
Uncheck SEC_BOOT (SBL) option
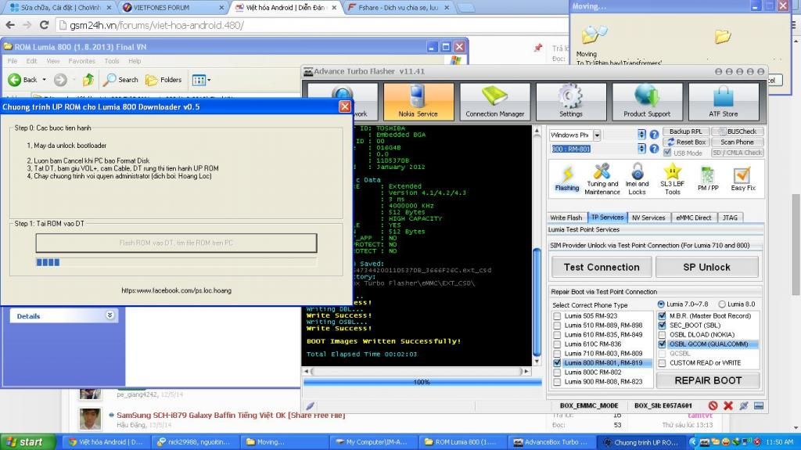tap(663, 326)
